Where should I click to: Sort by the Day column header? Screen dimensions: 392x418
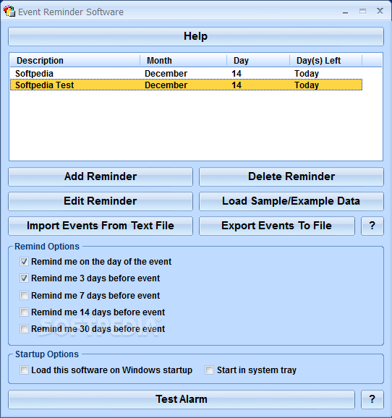coord(258,61)
